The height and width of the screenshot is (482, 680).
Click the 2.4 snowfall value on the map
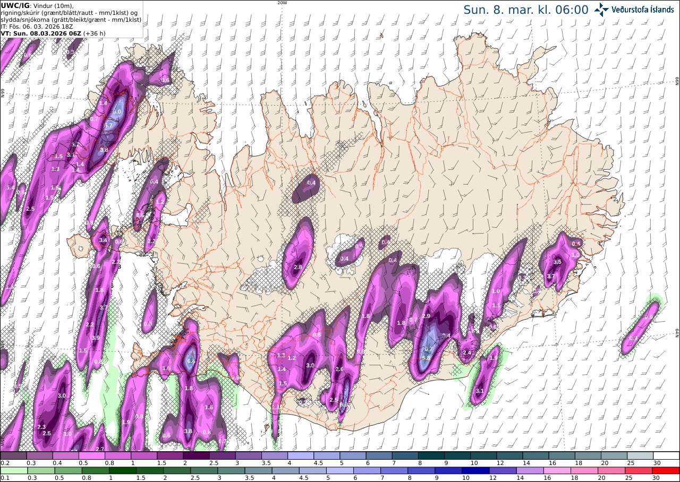pos(467,353)
